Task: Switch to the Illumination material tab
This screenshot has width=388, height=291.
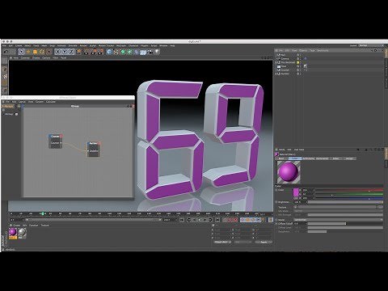Action: 323,158
